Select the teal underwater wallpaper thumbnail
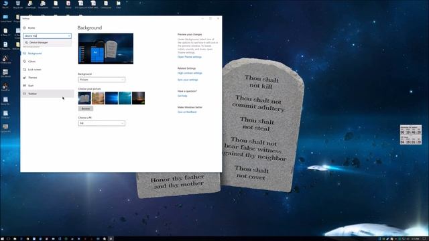Image resolution: width=429 pixels, height=241 pixels. (x=125, y=98)
